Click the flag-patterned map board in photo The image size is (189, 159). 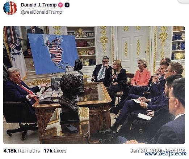pos(53,54)
